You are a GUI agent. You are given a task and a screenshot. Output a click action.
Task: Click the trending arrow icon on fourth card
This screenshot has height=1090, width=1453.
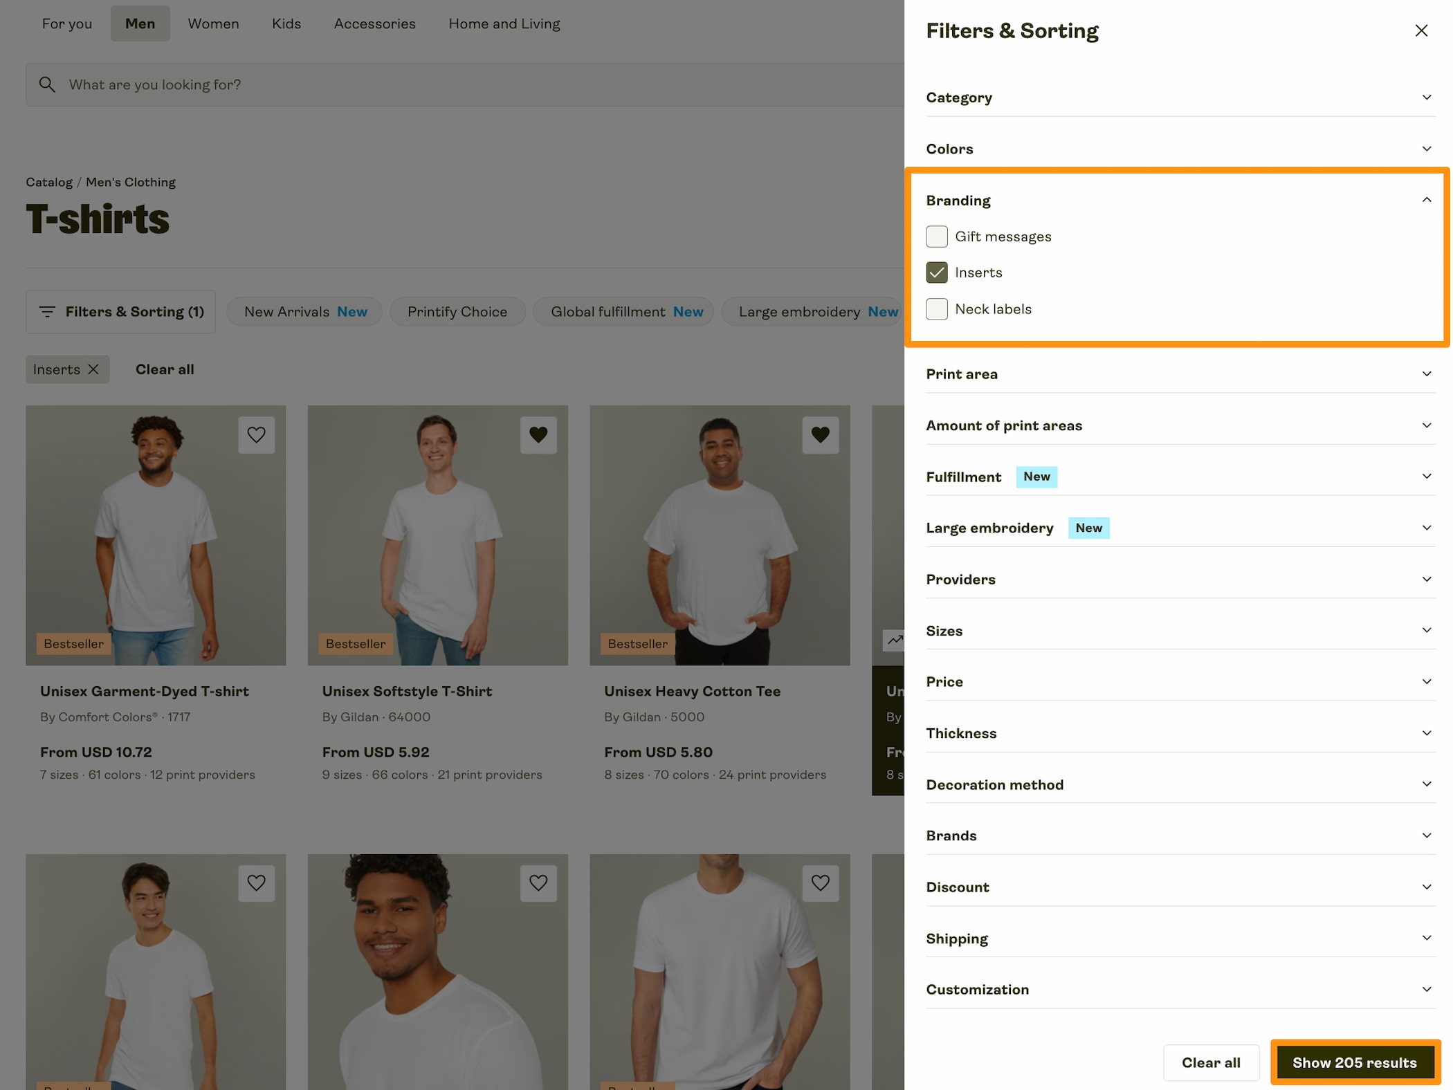pos(894,640)
